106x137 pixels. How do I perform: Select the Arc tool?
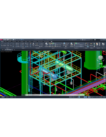click(11, 44)
